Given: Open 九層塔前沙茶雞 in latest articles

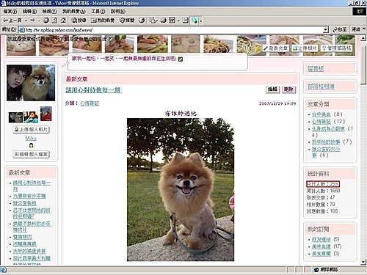Looking at the screenshot, I should (x=29, y=196).
